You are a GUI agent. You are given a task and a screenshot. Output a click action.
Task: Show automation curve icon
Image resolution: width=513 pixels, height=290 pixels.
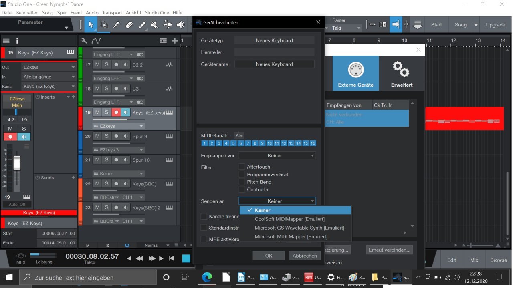pos(96,41)
